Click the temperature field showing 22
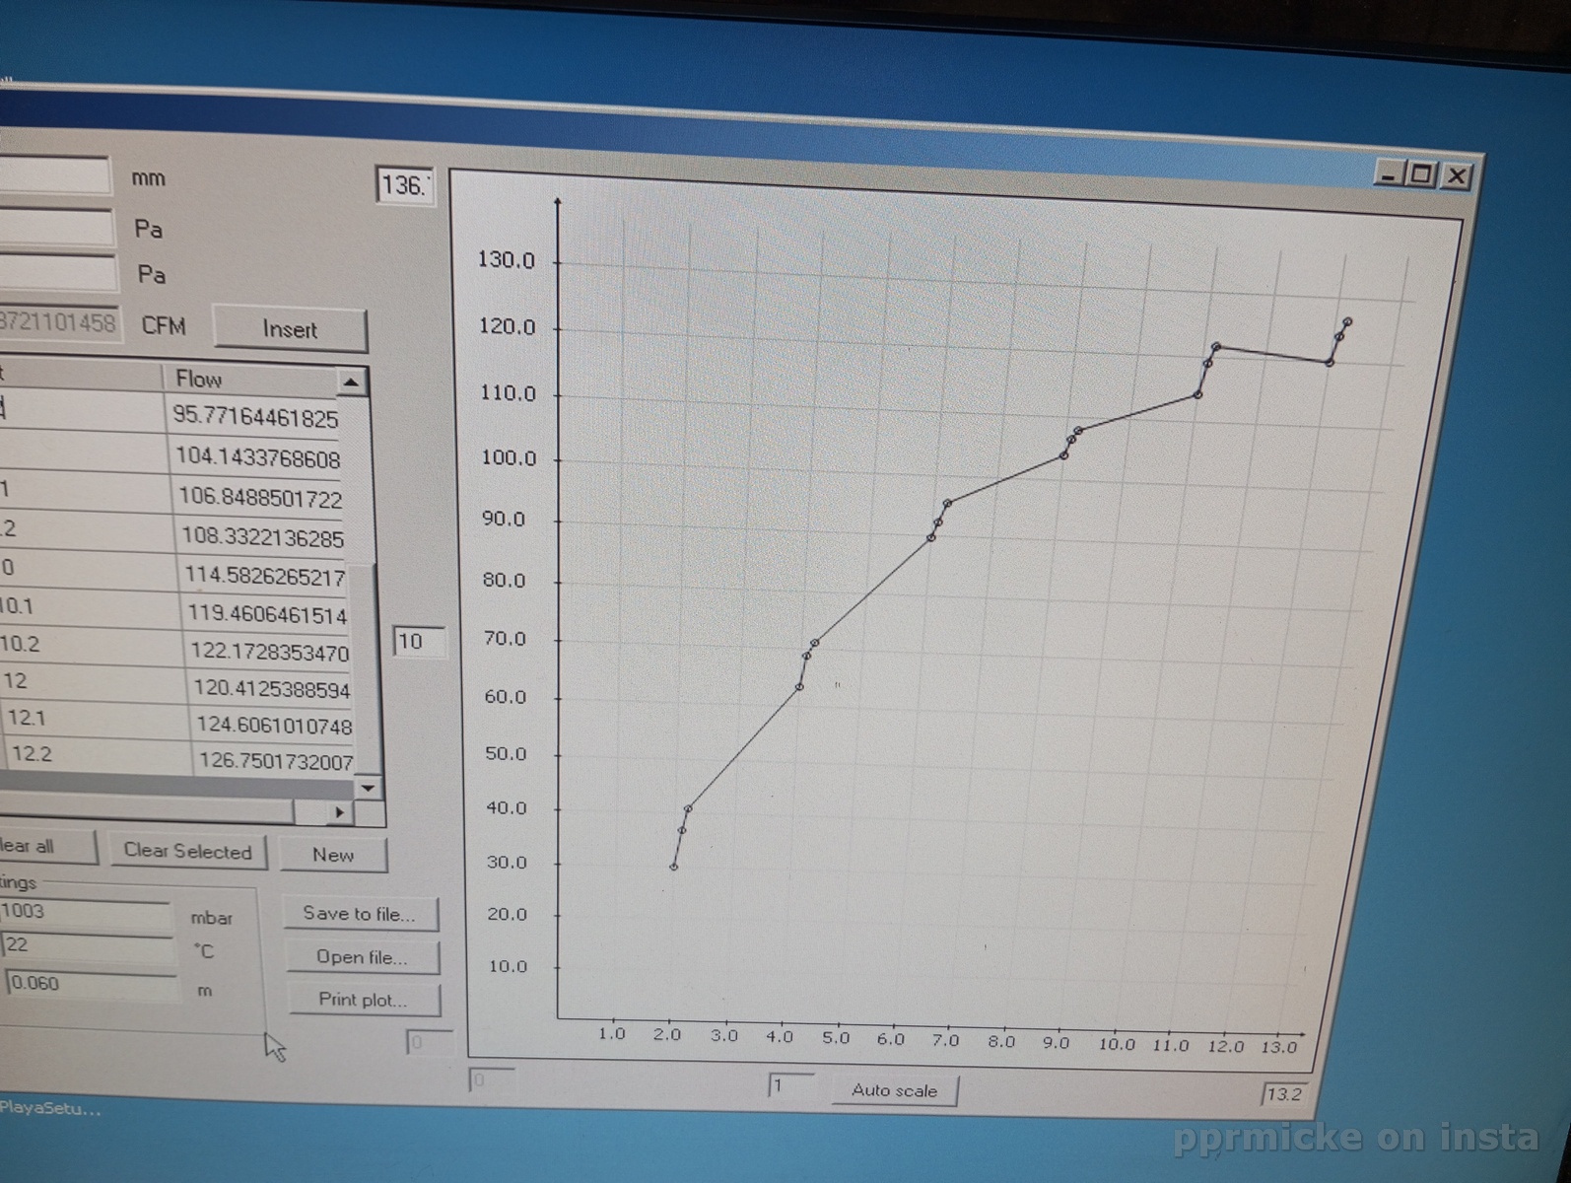The width and height of the screenshot is (1571, 1183). (87, 945)
